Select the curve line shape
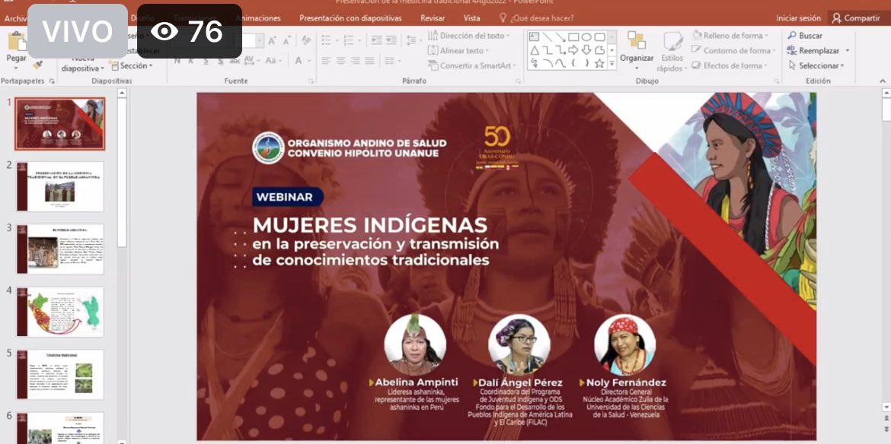 (x=560, y=63)
